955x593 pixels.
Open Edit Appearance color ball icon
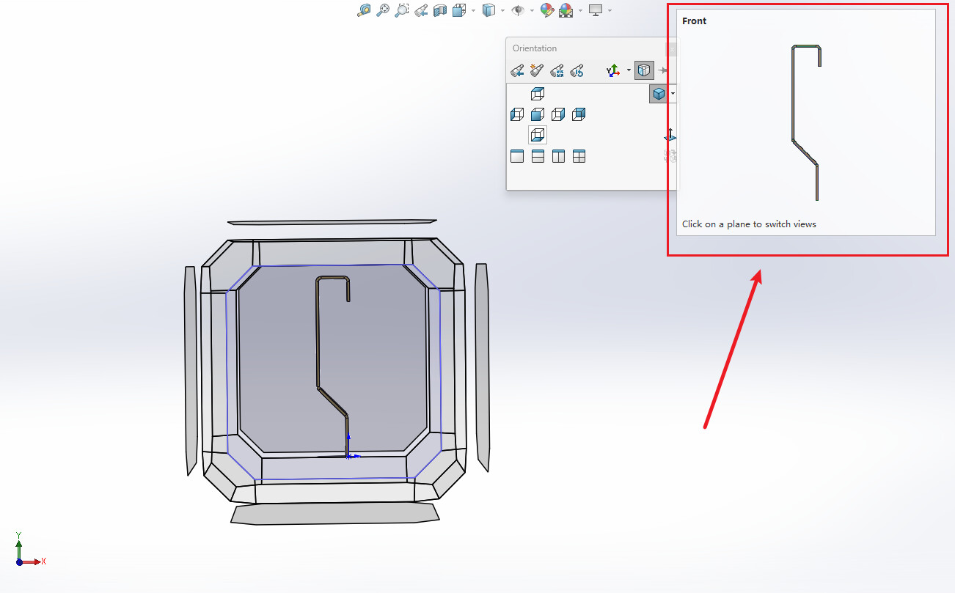click(x=546, y=10)
